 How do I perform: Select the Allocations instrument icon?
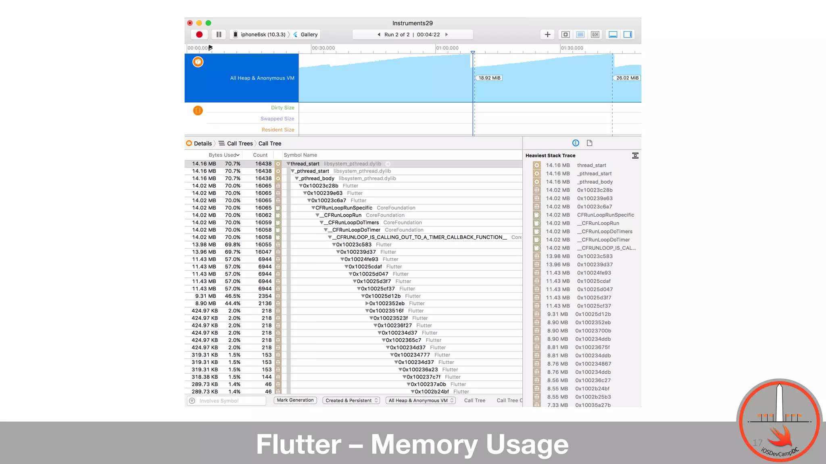click(x=198, y=62)
